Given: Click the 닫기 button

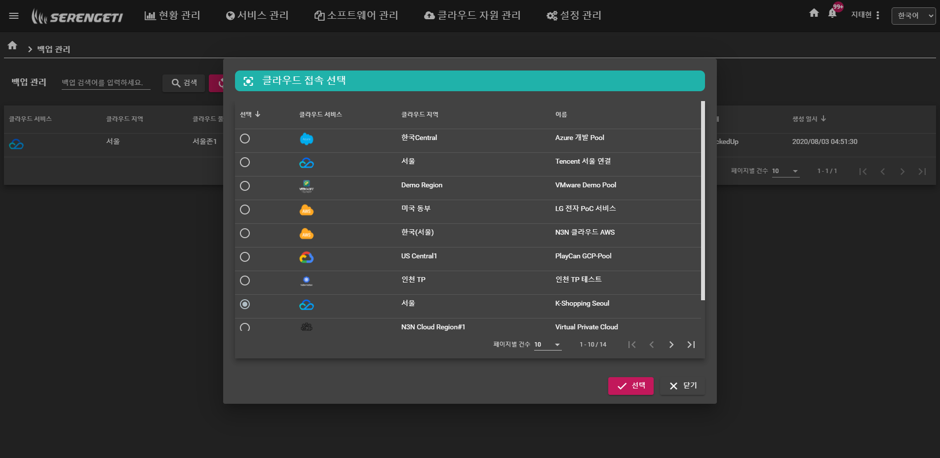Looking at the screenshot, I should click(x=682, y=386).
